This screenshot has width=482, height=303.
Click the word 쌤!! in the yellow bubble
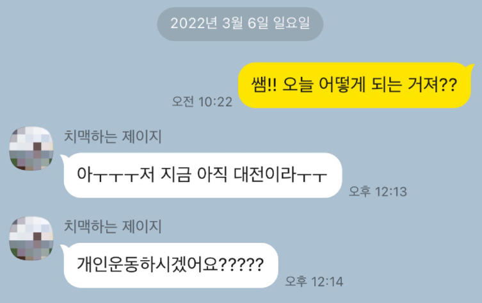pyautogui.click(x=264, y=85)
